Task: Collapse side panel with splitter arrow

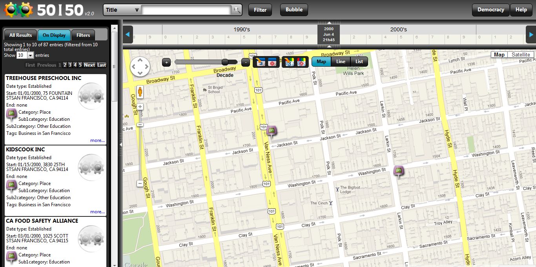Action: 120,145
